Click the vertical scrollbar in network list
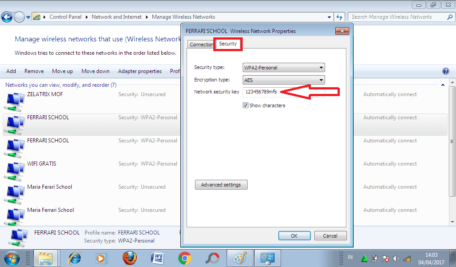456x267 pixels. 452,142
